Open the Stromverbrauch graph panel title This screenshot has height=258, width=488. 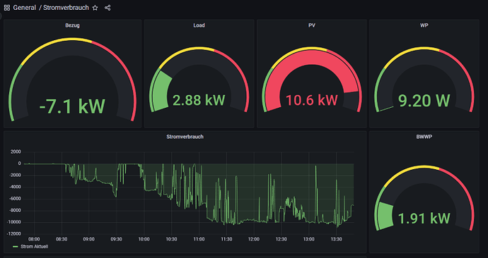click(x=185, y=137)
